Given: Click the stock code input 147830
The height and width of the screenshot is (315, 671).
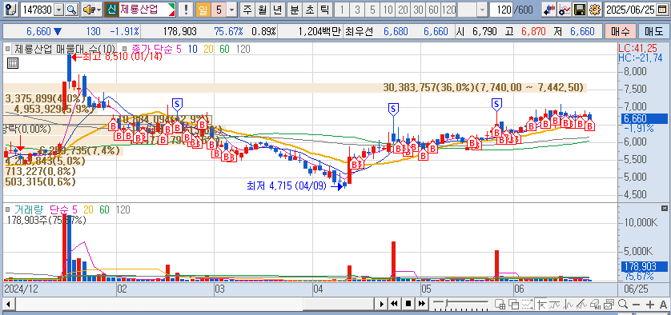Looking at the screenshot, I should pos(38,9).
